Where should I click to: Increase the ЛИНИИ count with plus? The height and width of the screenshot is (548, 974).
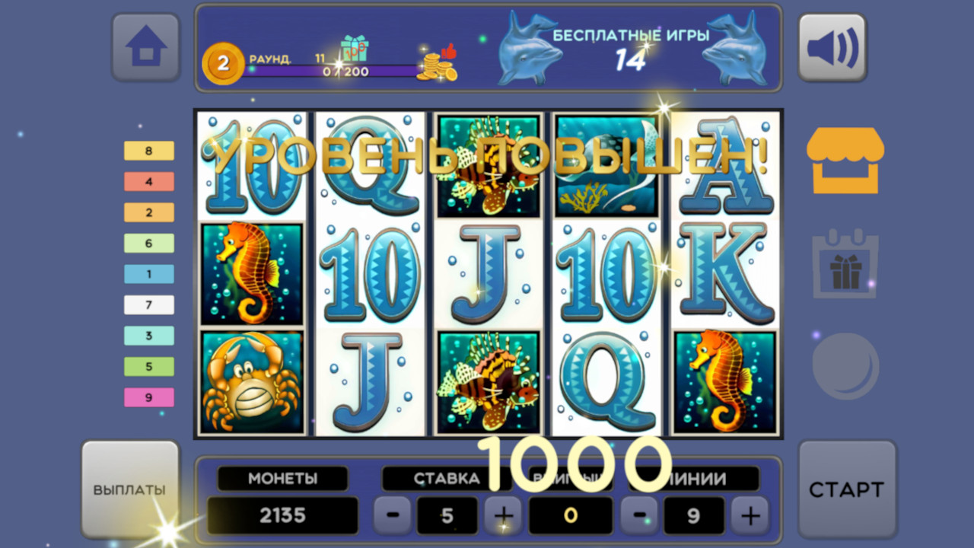(750, 515)
